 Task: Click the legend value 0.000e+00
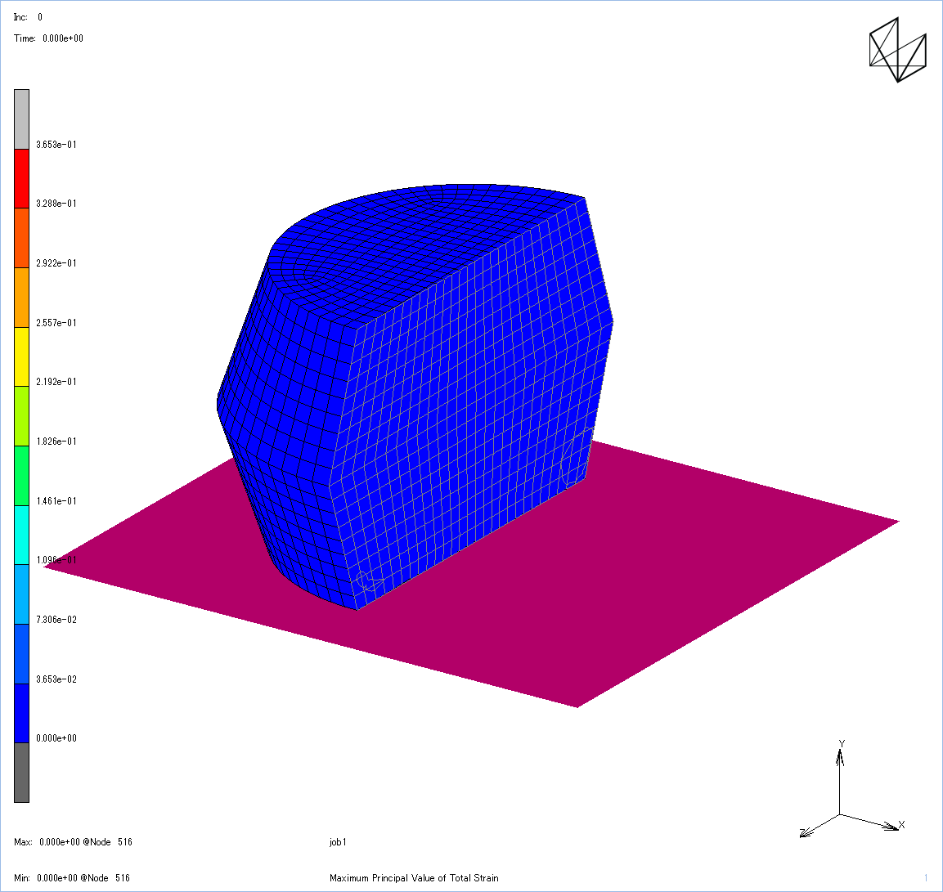coord(56,738)
